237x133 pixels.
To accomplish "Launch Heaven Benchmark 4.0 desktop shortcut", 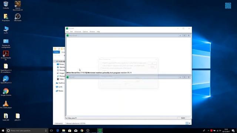I will pyautogui.click(x=18, y=6).
